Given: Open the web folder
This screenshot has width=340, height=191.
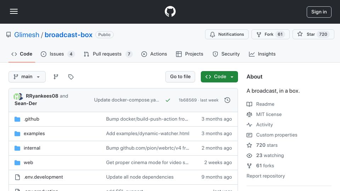Looking at the screenshot, I should 28,163.
